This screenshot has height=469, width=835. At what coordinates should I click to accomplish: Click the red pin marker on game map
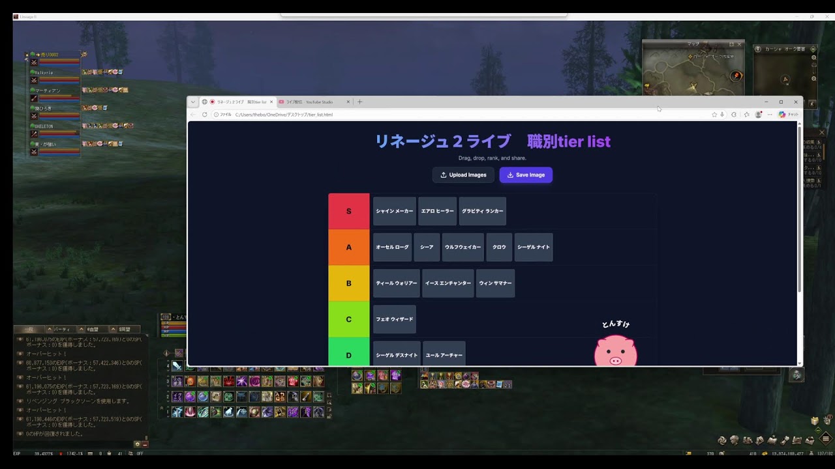[x=736, y=76]
